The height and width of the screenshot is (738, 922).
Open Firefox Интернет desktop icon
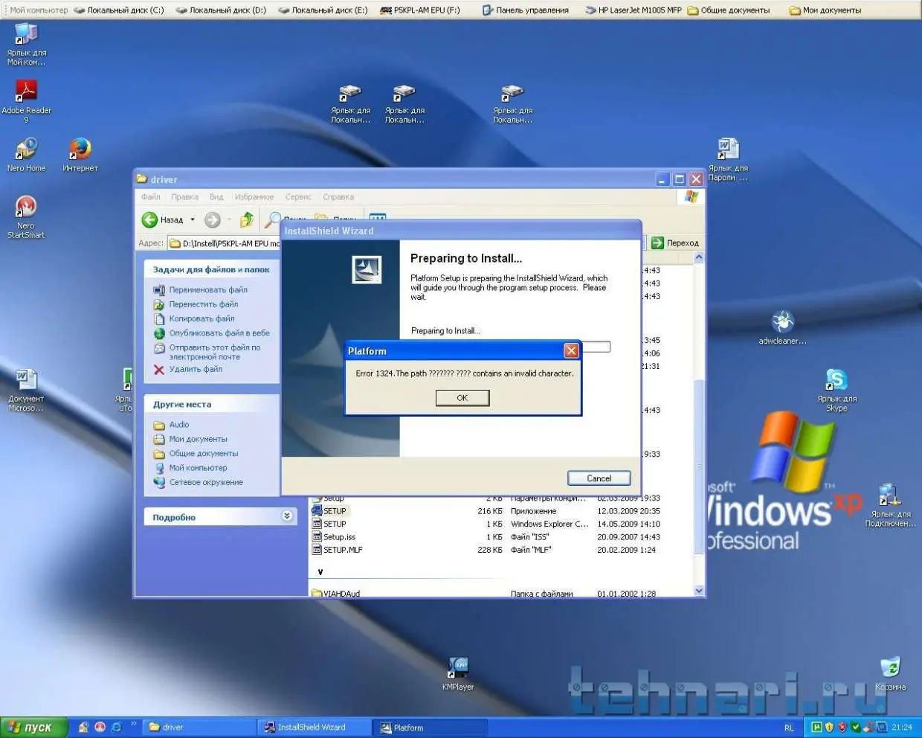tap(80, 155)
